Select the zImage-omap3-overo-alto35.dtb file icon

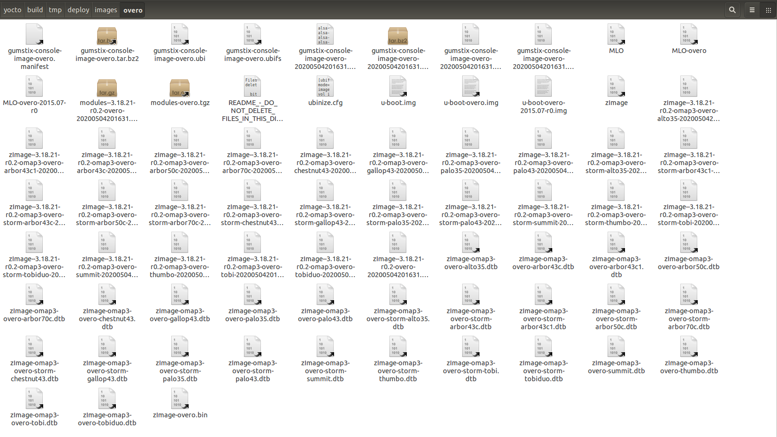(x=471, y=243)
